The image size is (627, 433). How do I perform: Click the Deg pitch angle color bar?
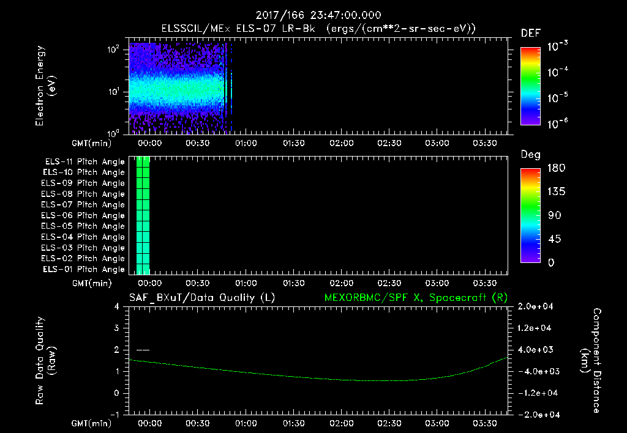[530, 215]
